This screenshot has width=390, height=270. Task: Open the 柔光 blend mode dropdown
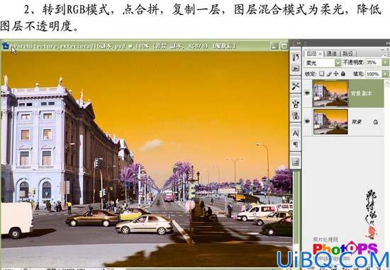point(338,63)
